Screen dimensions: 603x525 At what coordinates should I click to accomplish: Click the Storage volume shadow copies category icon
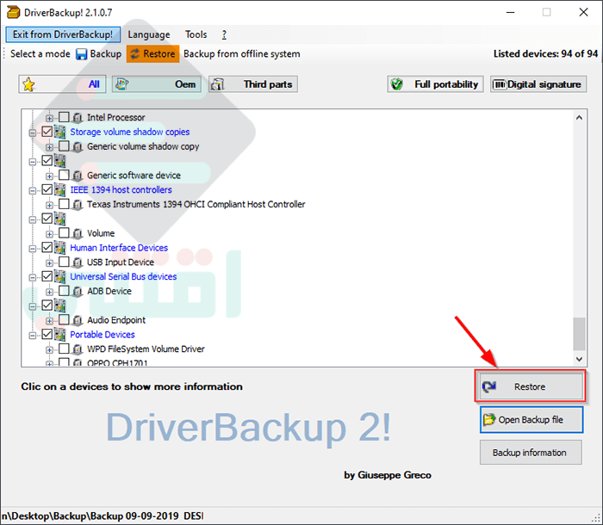point(59,132)
